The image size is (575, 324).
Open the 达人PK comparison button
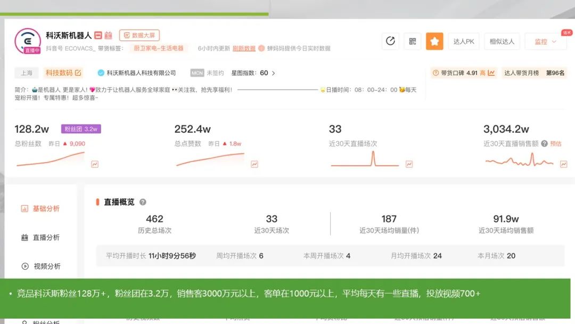[x=464, y=42]
